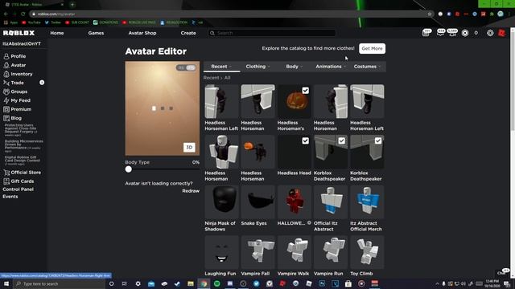515x289 pixels.
Task: Open Trade in the left sidebar
Action: tap(14, 83)
